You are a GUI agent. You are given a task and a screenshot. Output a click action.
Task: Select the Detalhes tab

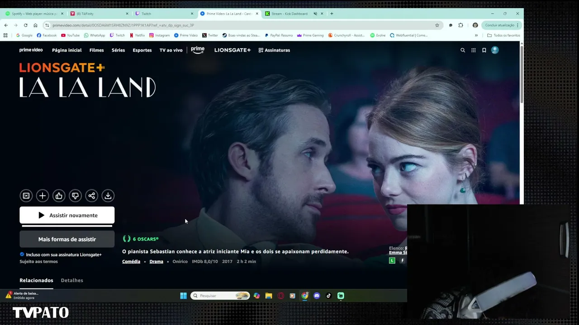pyautogui.click(x=72, y=280)
